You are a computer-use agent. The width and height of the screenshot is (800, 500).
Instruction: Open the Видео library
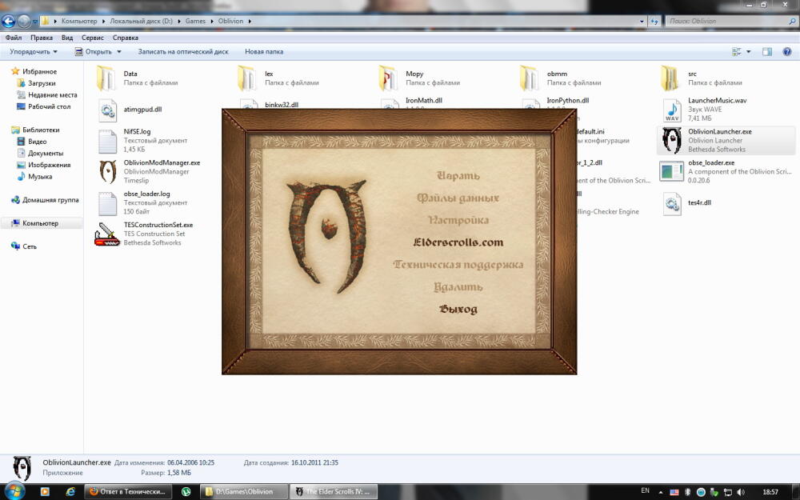[38, 142]
